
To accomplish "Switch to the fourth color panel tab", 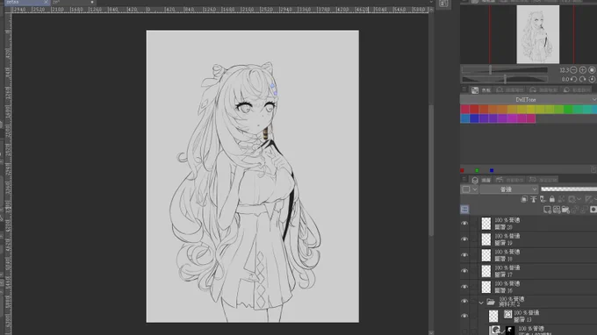I will [x=577, y=90].
